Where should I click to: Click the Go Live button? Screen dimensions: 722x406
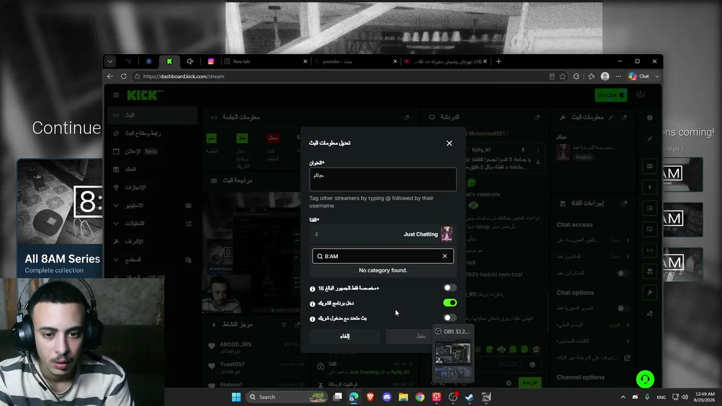(x=611, y=95)
